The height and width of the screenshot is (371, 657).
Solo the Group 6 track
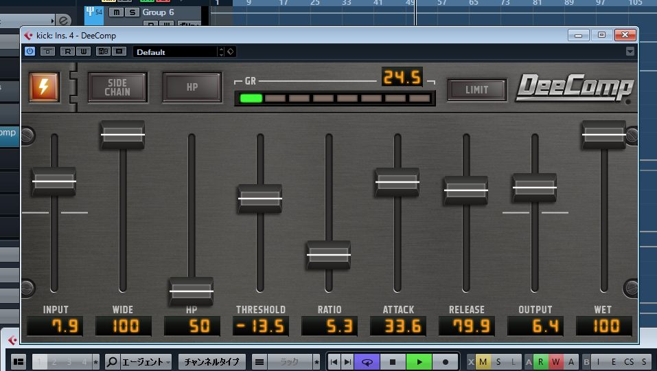tap(132, 12)
